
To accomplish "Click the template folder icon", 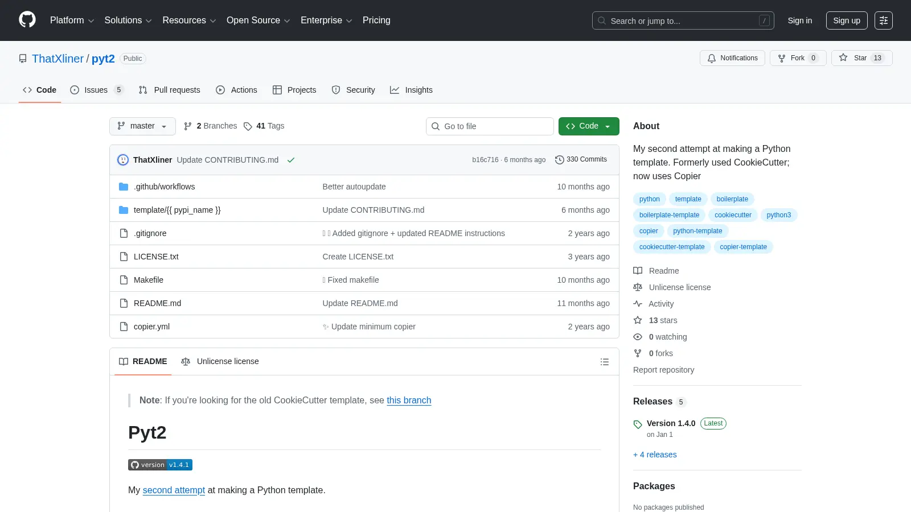I will tap(124, 210).
